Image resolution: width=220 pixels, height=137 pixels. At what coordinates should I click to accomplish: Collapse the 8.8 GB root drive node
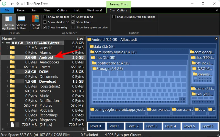point(3,43)
